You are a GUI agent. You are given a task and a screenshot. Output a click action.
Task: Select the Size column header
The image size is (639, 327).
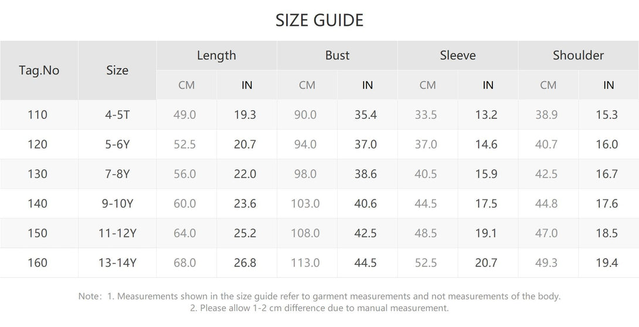[x=117, y=70]
